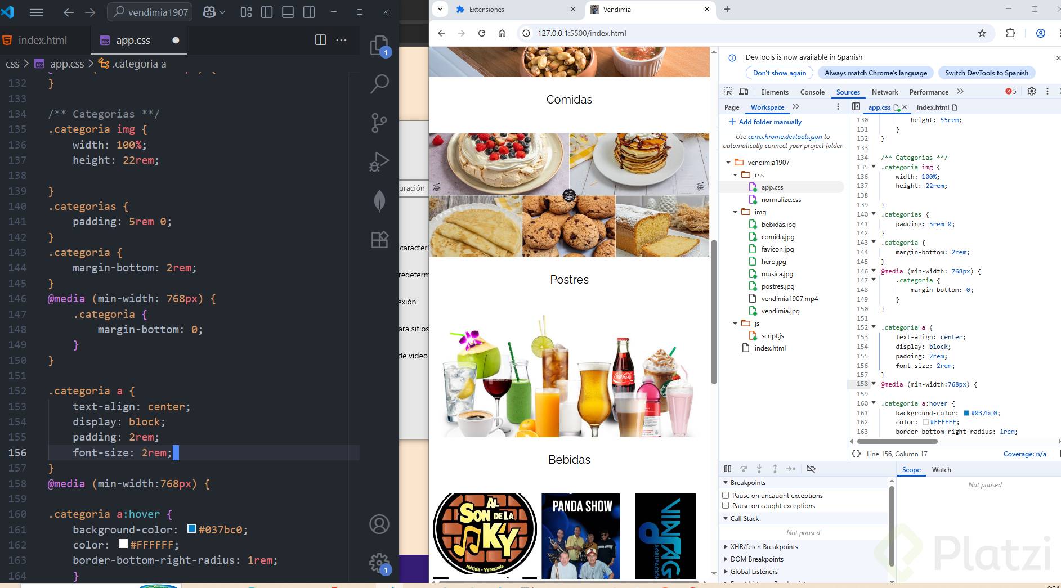Switch to the Elements panel in DevTools
This screenshot has width=1061, height=588.
point(775,92)
